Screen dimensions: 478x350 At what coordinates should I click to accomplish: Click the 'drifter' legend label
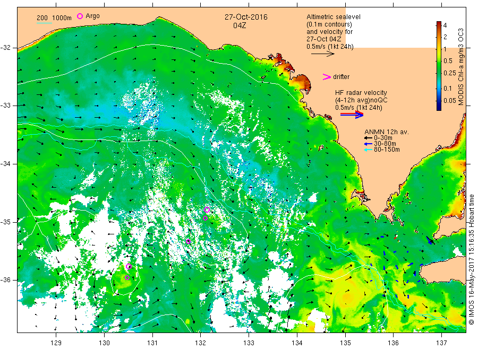(341, 77)
